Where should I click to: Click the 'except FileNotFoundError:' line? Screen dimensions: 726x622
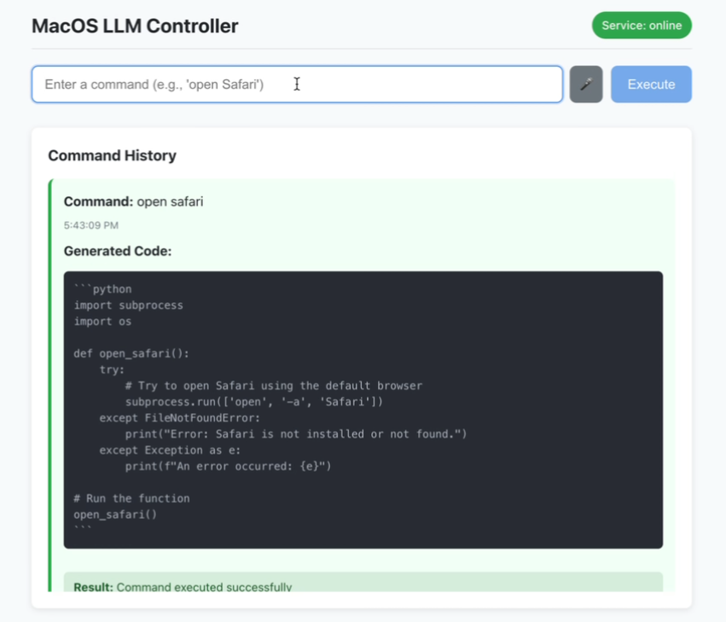coord(179,418)
